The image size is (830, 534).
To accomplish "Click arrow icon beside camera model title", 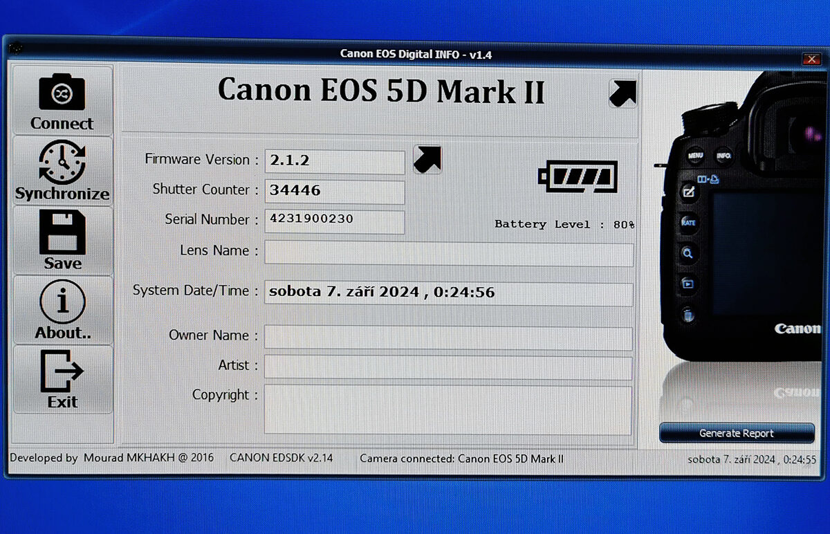I will 622,93.
